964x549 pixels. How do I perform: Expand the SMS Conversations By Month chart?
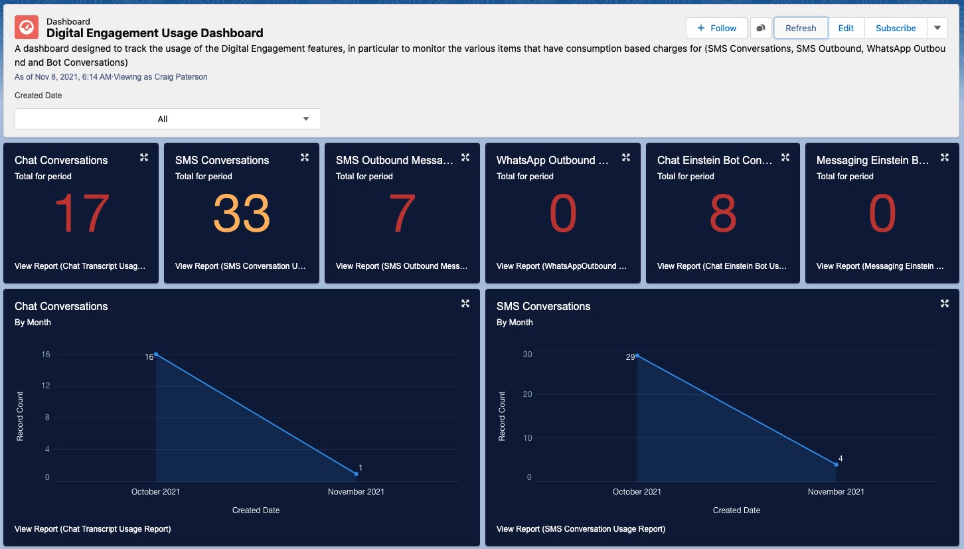pyautogui.click(x=945, y=303)
